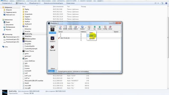
Task: Select the Microsoft.VC80.CRT.manifest file
Action: tap(34, 81)
